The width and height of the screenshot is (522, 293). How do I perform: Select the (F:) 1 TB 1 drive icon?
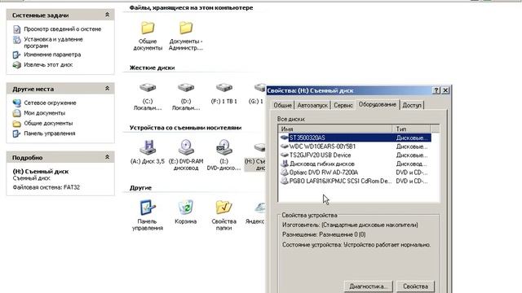(x=224, y=88)
